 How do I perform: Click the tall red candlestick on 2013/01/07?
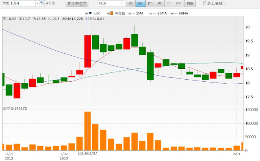88,51
